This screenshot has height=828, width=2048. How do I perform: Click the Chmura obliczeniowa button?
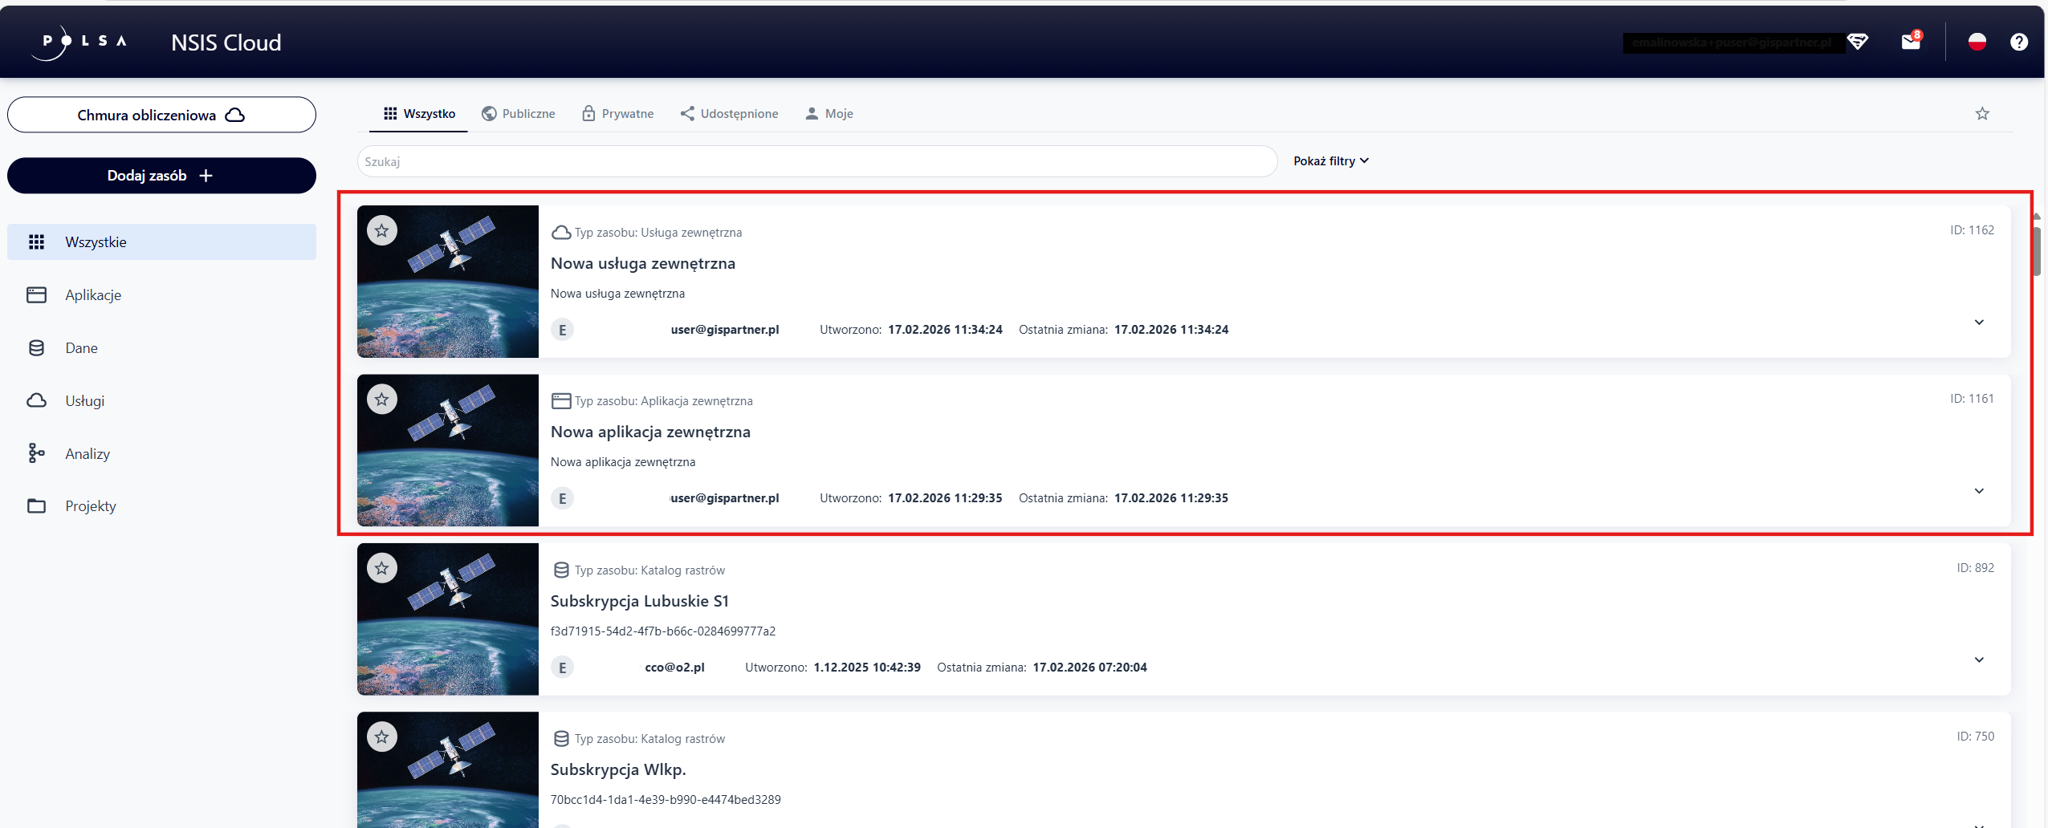161,115
